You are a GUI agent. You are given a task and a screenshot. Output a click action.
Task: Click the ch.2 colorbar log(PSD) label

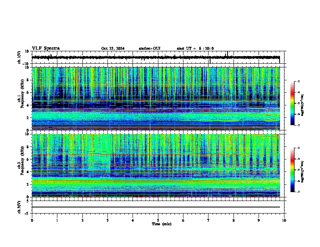pyautogui.click(x=303, y=172)
